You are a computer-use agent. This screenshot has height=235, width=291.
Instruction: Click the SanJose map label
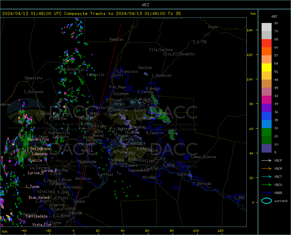coord(145,68)
